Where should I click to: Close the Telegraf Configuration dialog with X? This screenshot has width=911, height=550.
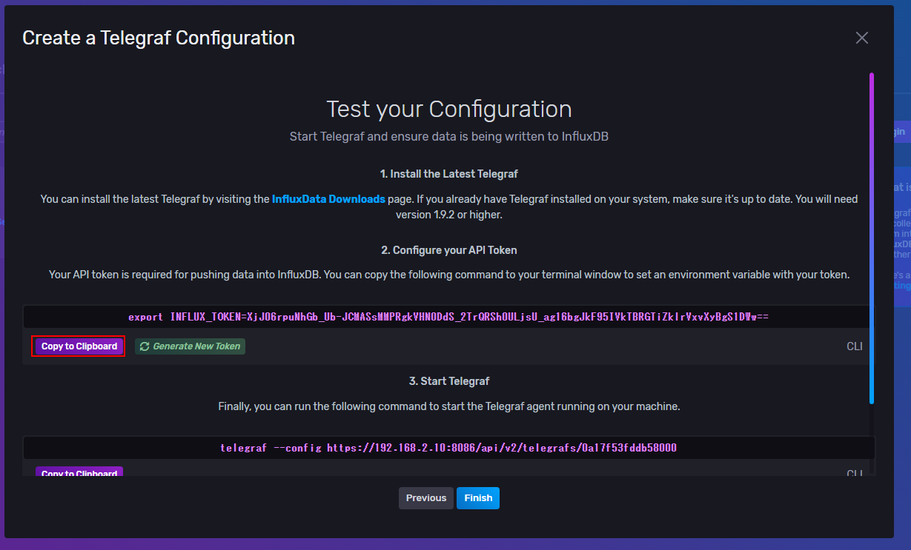[861, 38]
